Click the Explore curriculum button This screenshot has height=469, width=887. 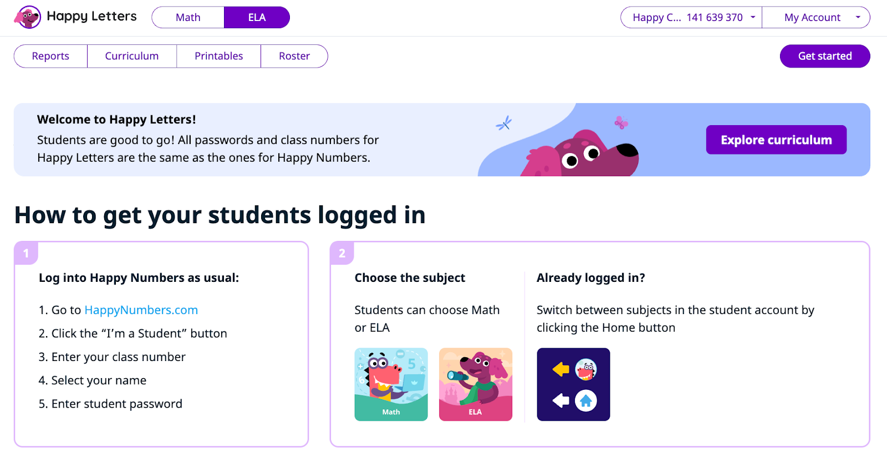point(776,140)
